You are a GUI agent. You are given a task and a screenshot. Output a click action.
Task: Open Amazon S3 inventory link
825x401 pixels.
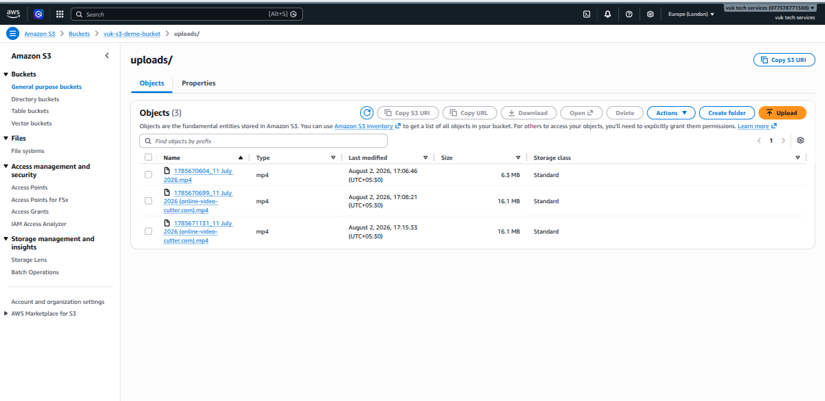pos(368,126)
